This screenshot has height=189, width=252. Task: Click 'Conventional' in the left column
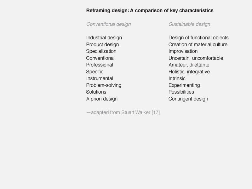100,58
